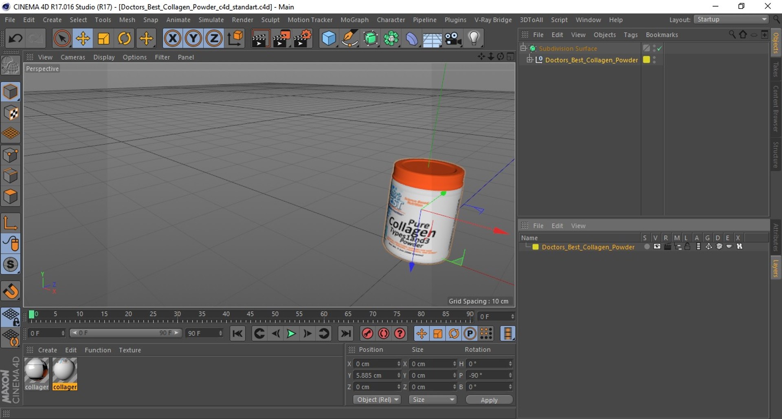Increase the Position Y value stepper
The width and height of the screenshot is (782, 419).
399,373
